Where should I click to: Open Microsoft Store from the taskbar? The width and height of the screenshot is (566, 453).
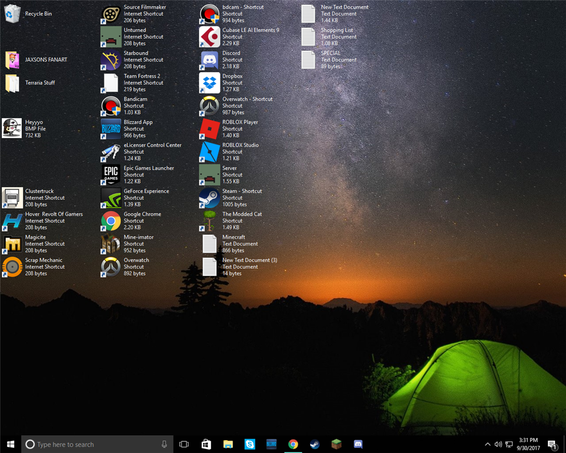206,444
